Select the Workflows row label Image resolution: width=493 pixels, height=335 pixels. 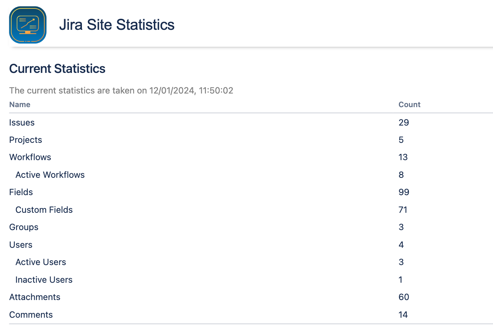pos(30,157)
